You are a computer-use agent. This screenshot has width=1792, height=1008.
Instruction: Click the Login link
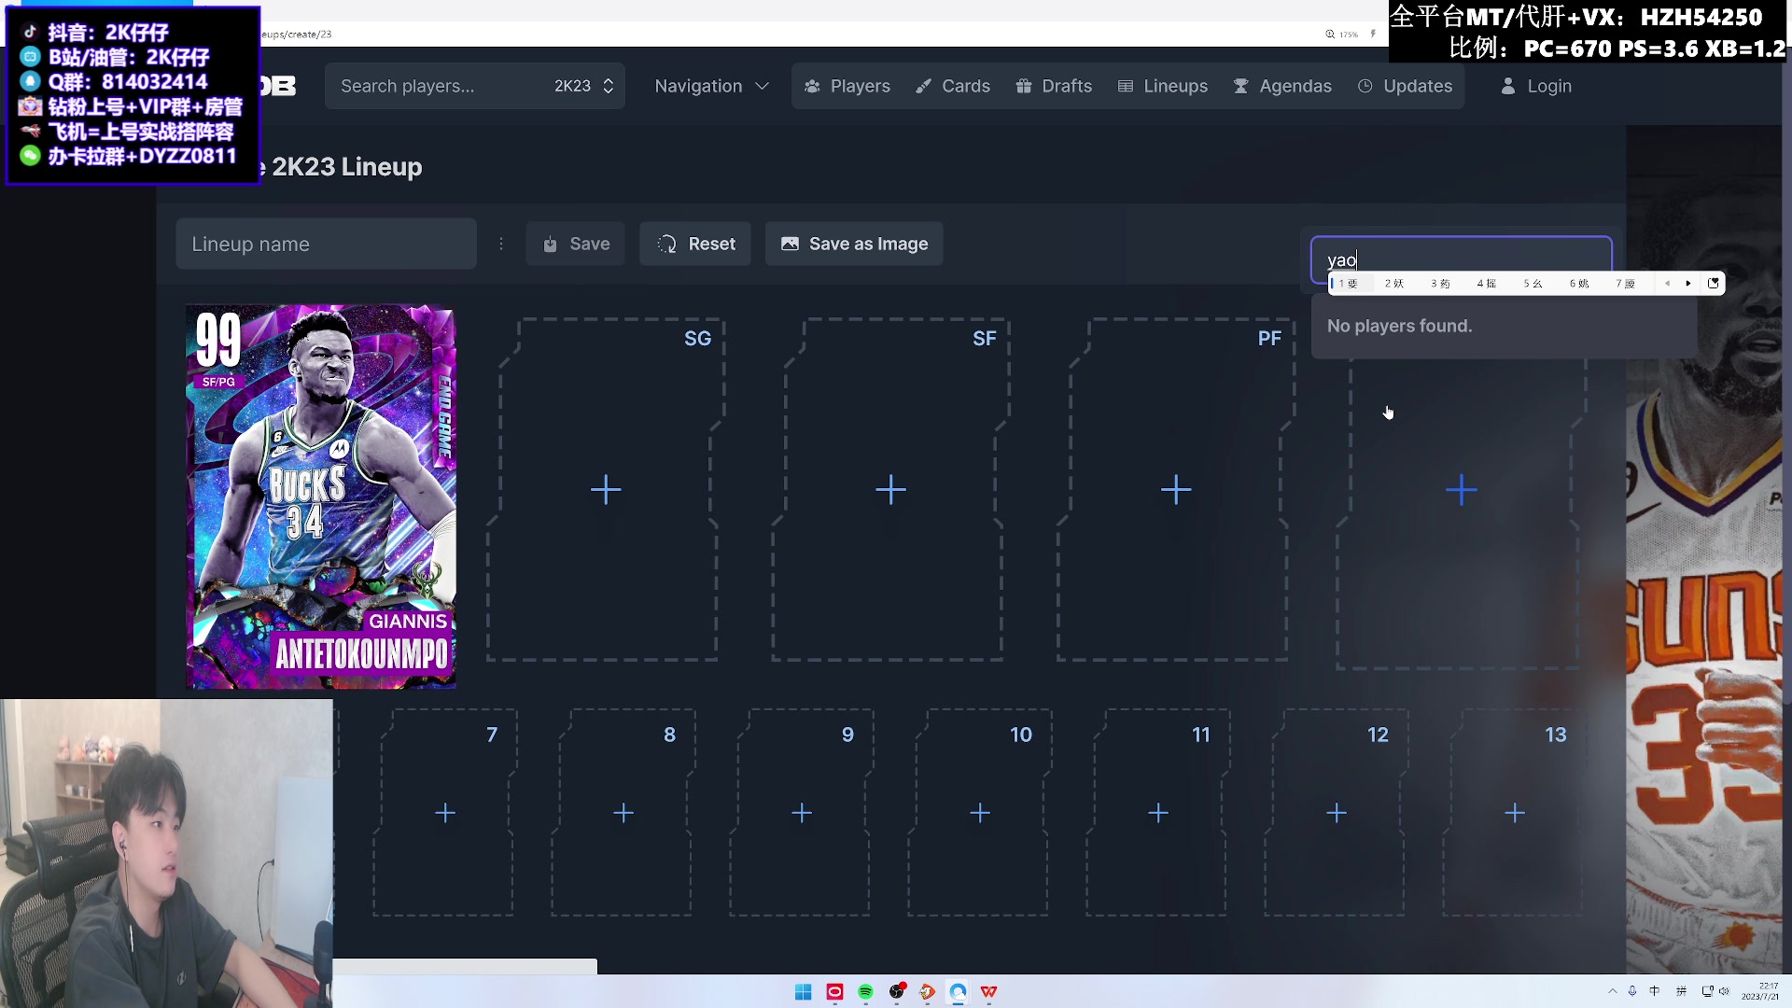click(x=1536, y=86)
